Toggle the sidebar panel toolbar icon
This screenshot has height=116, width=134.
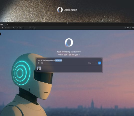pos(133,28)
